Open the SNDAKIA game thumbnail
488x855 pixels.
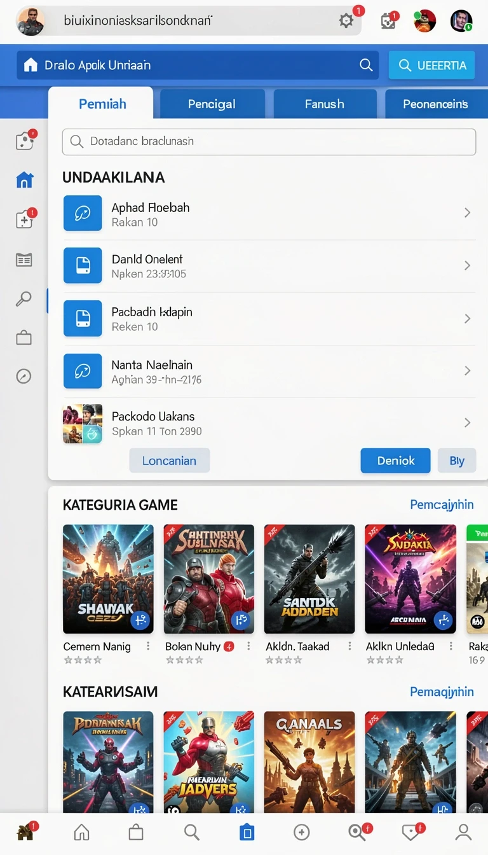[x=410, y=579]
